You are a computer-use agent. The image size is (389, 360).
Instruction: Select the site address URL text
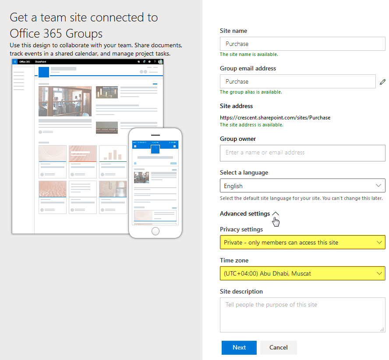[x=275, y=118]
